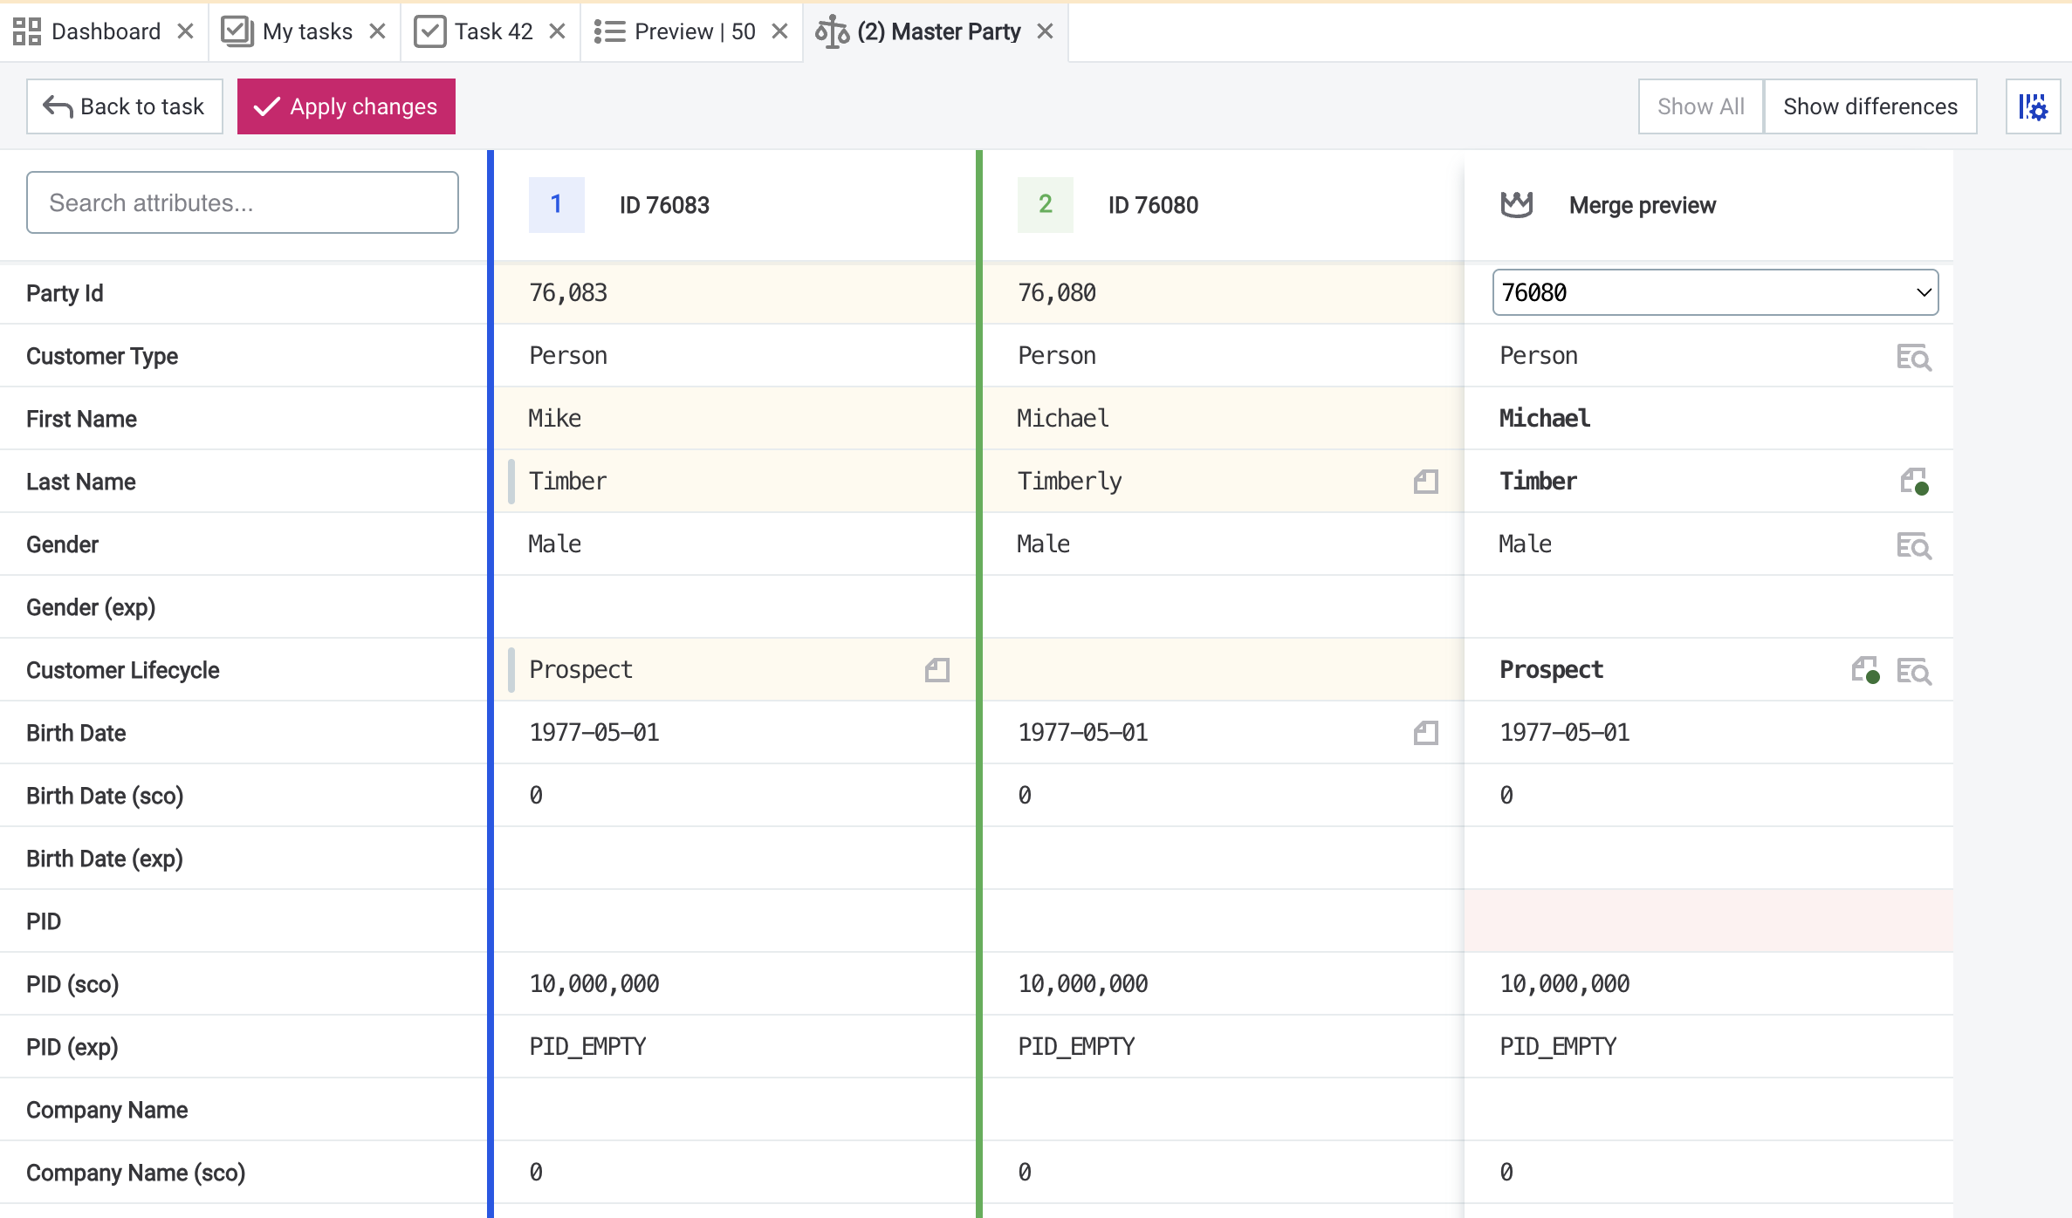Click search icon next to Male in Merge preview
The image size is (2072, 1218).
tap(1913, 545)
